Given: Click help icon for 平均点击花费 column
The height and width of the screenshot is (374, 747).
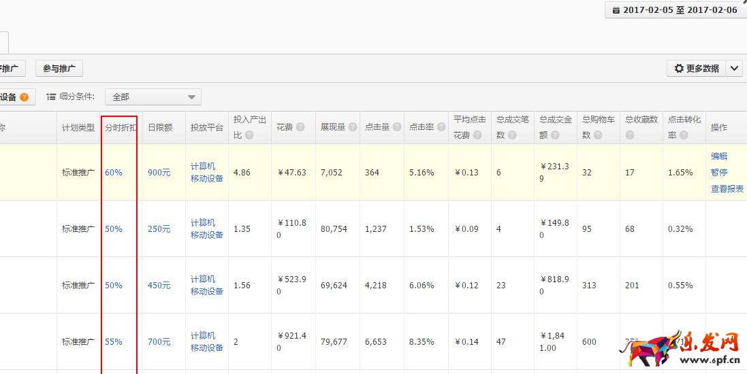Looking at the screenshot, I should click(477, 135).
